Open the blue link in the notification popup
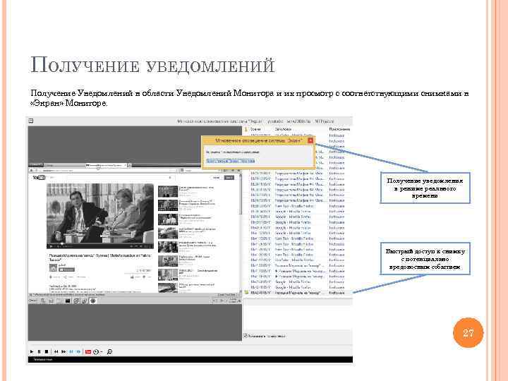Screen dimensions: 508x381 [x=231, y=161]
